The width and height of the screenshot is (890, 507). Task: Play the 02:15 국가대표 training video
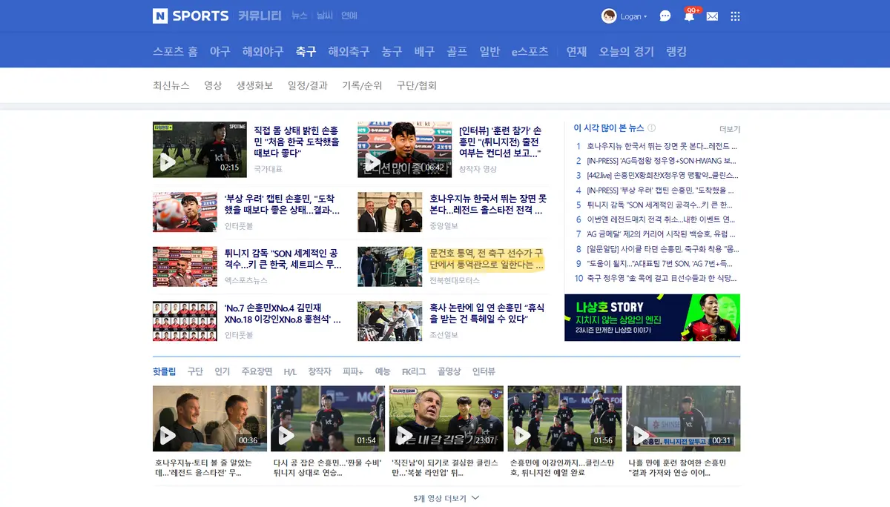point(200,148)
